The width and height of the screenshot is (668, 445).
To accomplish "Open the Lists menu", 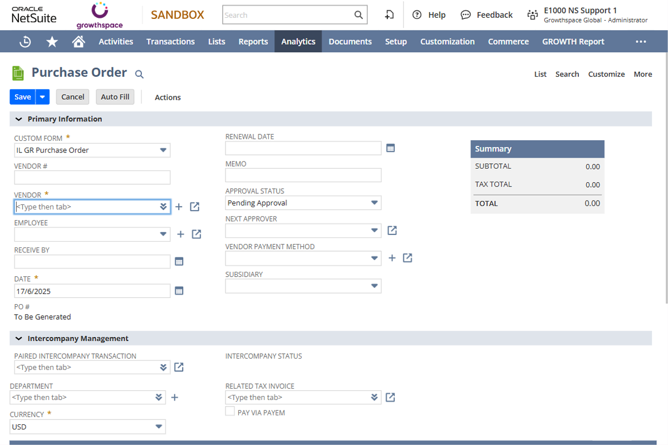I will point(217,42).
